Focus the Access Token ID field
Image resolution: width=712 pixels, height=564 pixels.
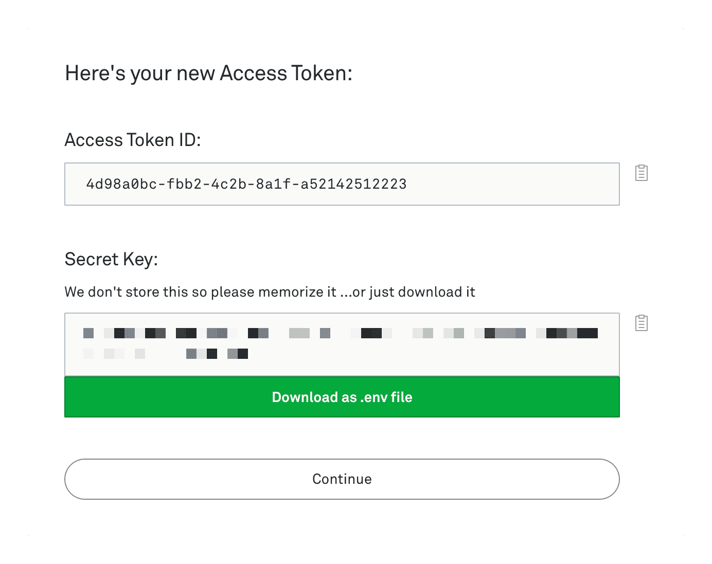coord(342,184)
